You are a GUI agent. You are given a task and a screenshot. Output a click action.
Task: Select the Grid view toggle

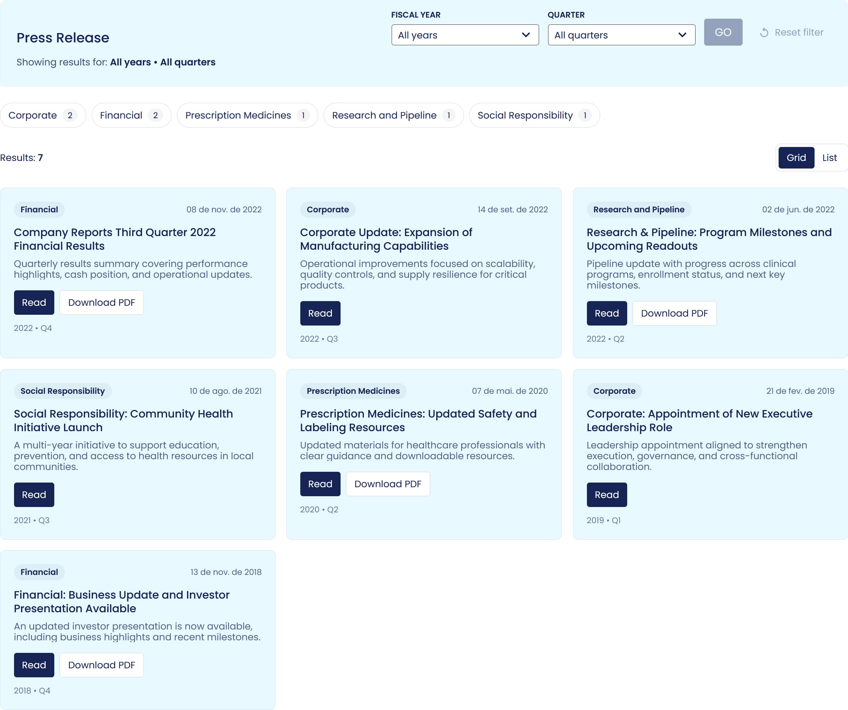[795, 158]
